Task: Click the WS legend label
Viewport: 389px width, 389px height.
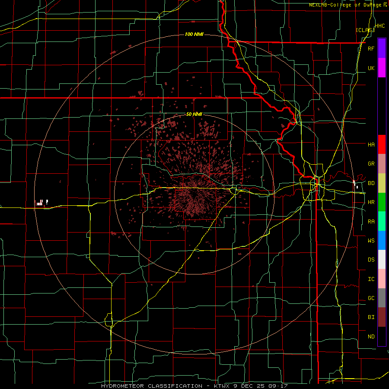Action: click(371, 240)
